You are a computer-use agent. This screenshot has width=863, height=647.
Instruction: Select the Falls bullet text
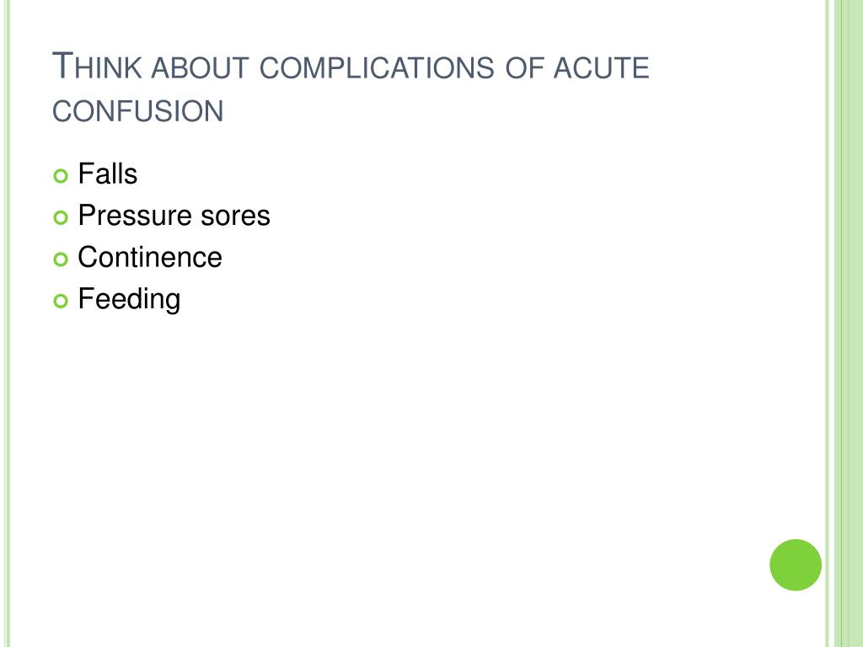[x=107, y=174]
